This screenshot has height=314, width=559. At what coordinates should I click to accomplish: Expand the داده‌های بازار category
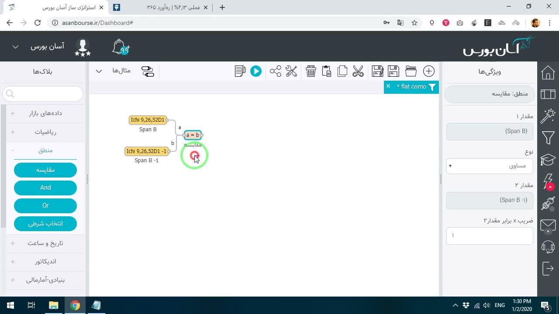pos(45,113)
